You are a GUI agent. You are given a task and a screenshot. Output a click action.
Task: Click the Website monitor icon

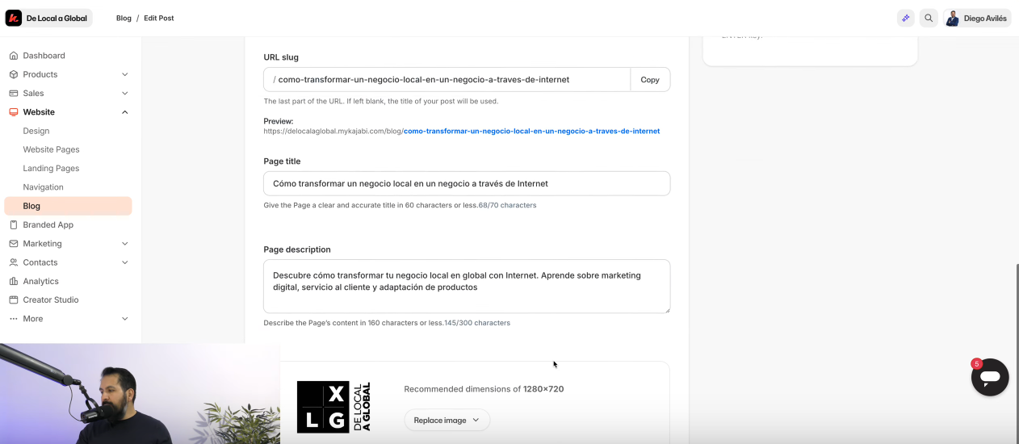tap(14, 112)
